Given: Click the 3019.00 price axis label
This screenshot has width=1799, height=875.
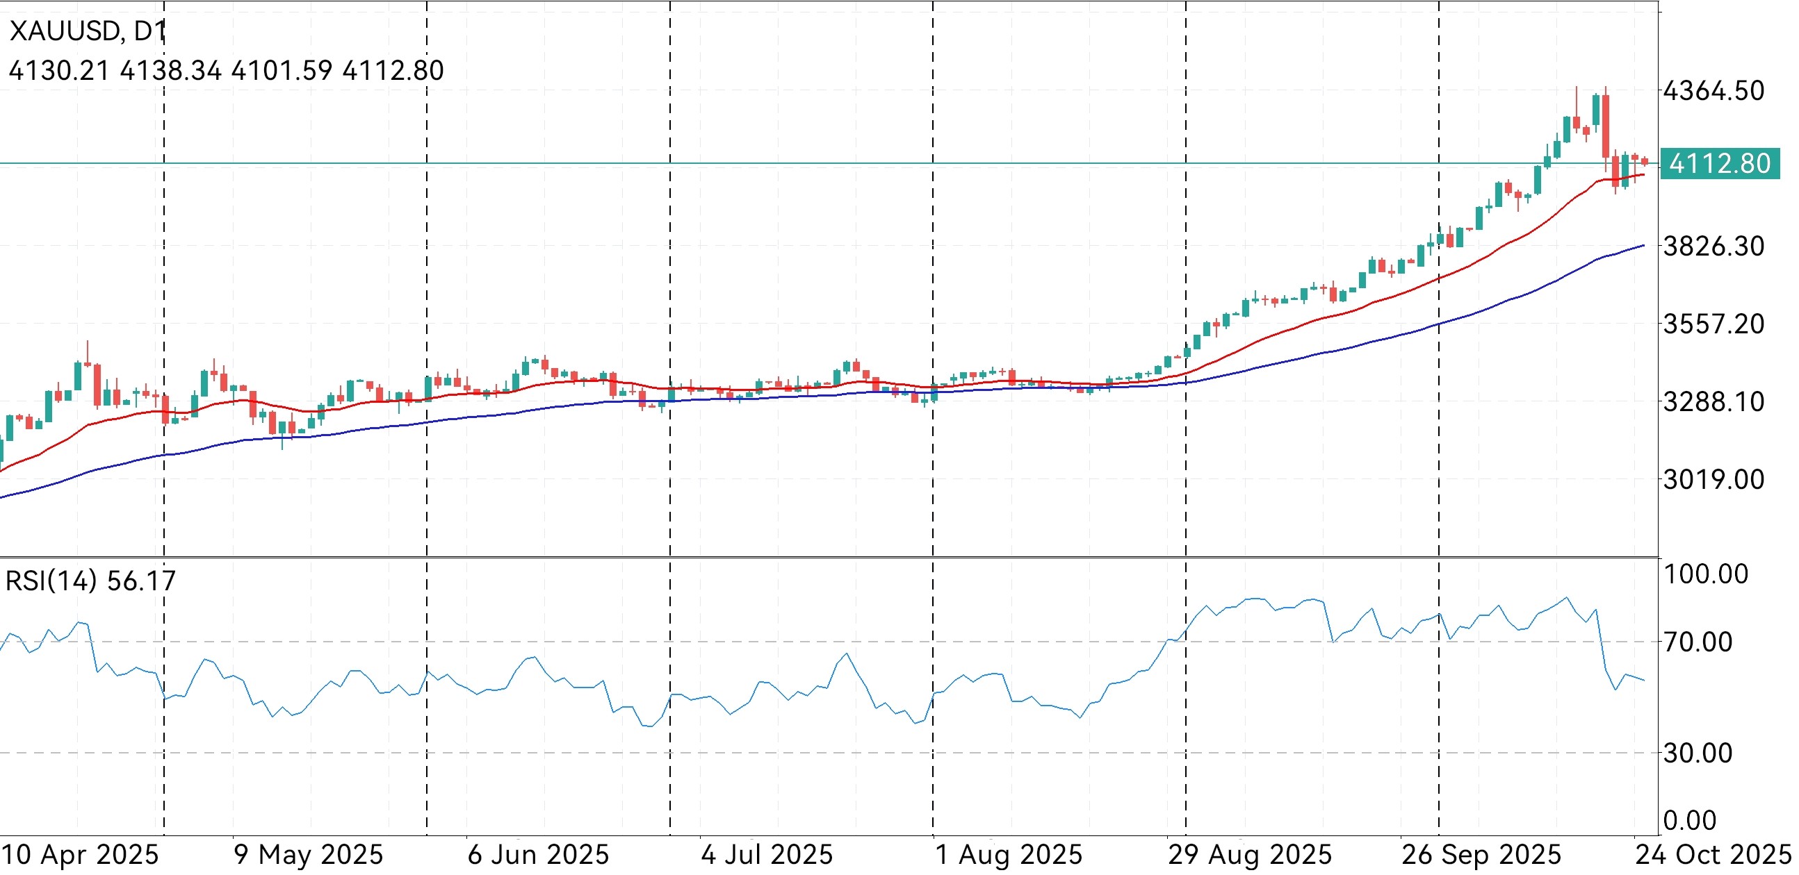Looking at the screenshot, I should 1713,479.
